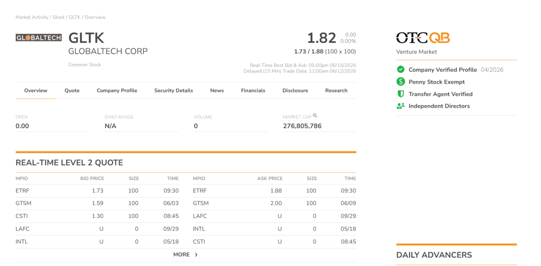Click the Independent Directors people icon
Screen dimensions: 541x266
401,106
